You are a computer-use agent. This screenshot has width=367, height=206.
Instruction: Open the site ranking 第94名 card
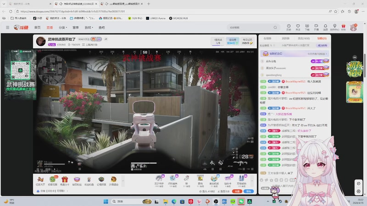point(233,41)
